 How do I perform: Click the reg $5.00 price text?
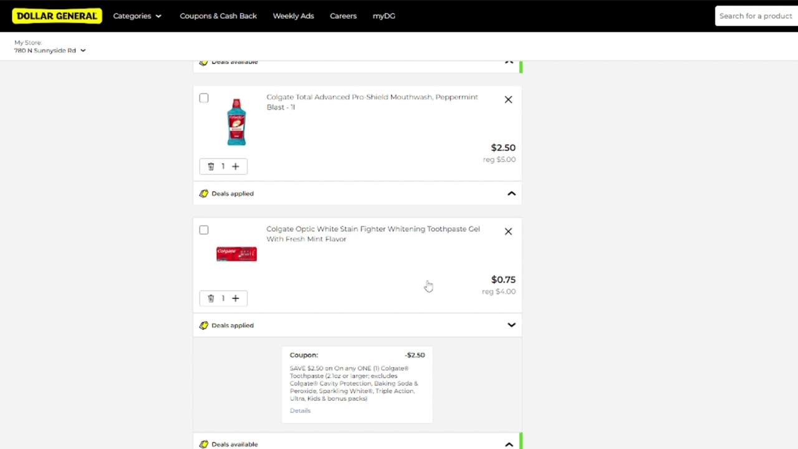coord(499,160)
